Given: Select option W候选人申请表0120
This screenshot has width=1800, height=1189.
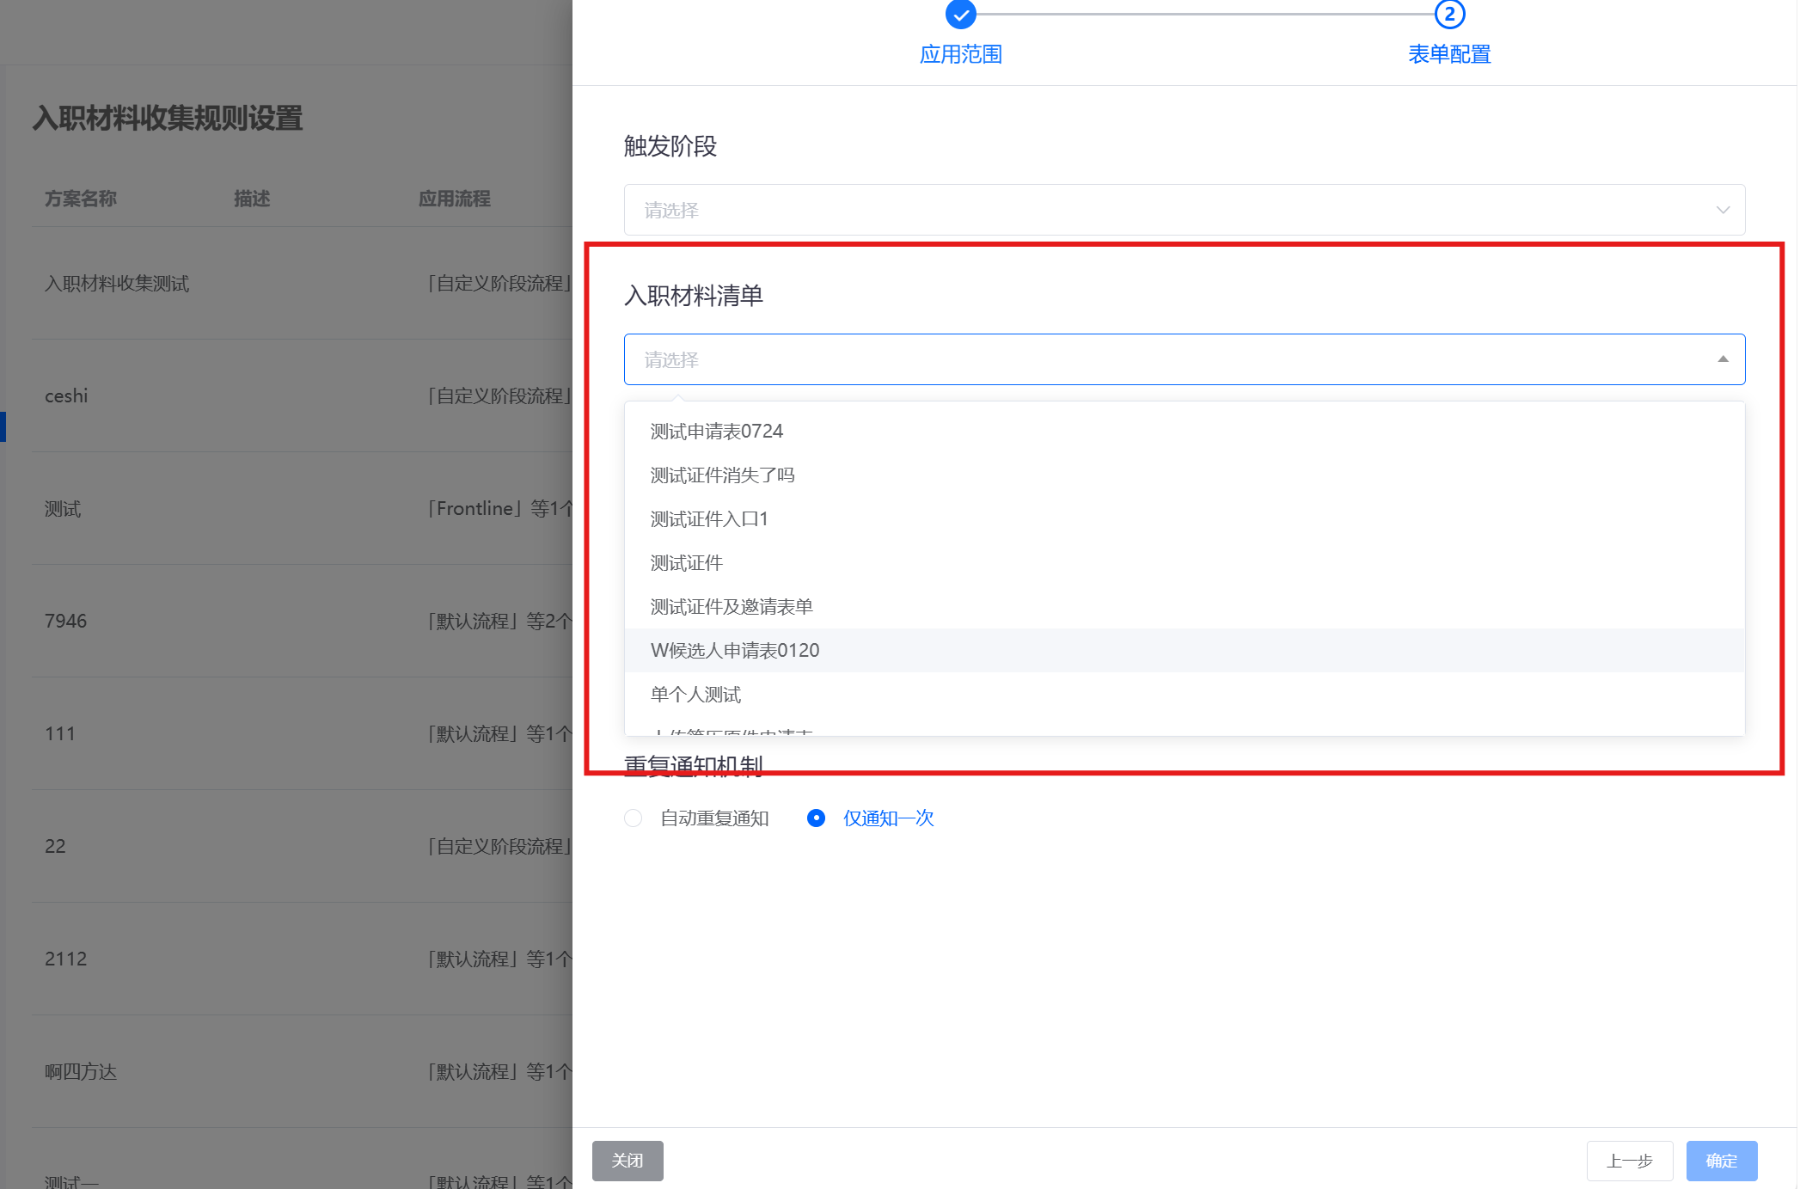Looking at the screenshot, I should tap(1185, 651).
